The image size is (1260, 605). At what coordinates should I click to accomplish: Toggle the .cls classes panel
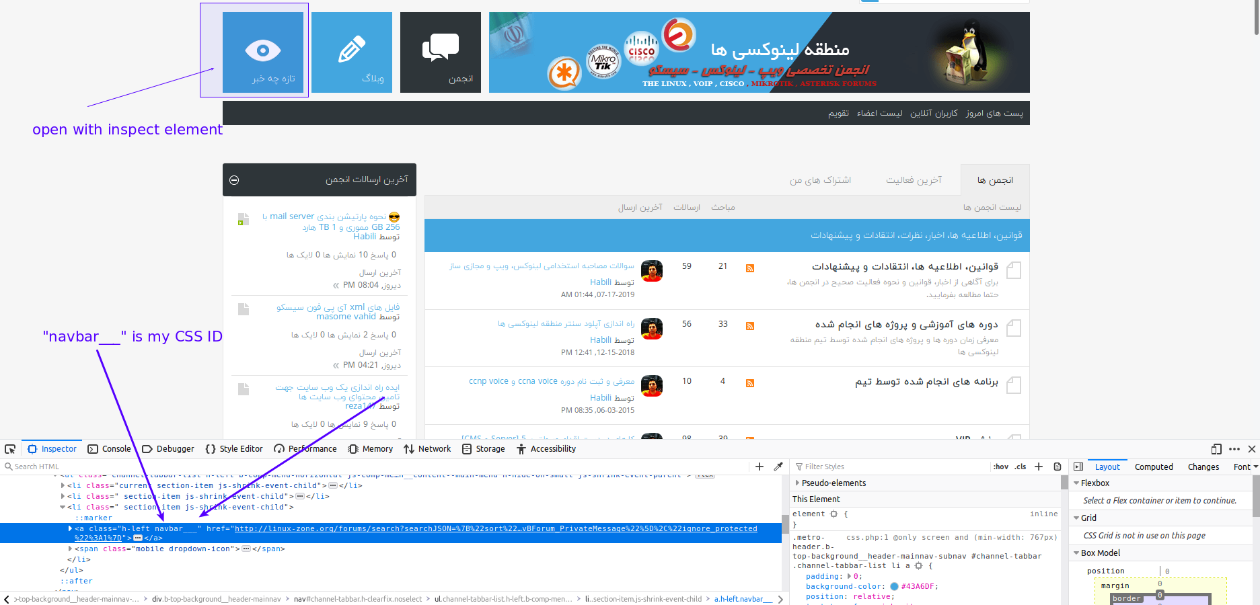pyautogui.click(x=1021, y=467)
